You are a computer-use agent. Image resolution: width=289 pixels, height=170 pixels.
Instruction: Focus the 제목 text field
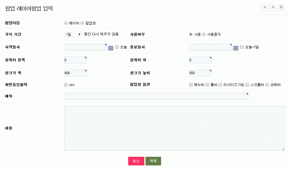coord(156,97)
